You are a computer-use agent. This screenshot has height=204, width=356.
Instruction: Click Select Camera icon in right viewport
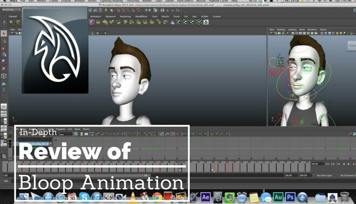(271, 33)
